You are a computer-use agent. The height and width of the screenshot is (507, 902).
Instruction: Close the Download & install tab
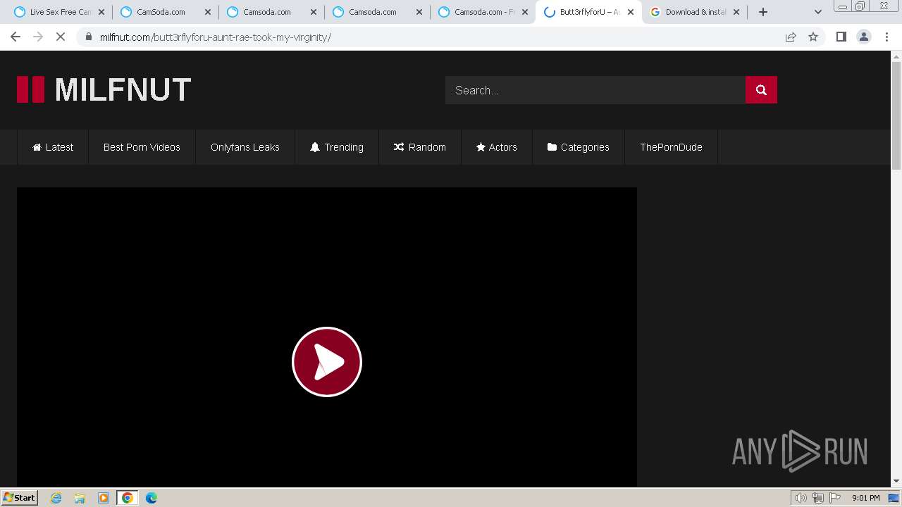click(736, 12)
